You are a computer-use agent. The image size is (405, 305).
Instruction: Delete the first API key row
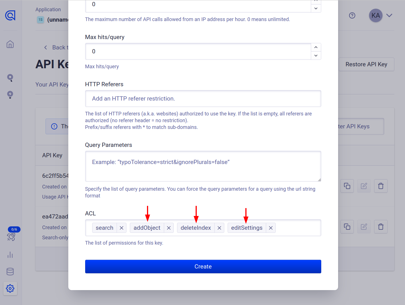tap(381, 186)
